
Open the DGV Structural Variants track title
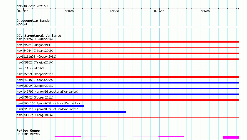click(x=39, y=36)
